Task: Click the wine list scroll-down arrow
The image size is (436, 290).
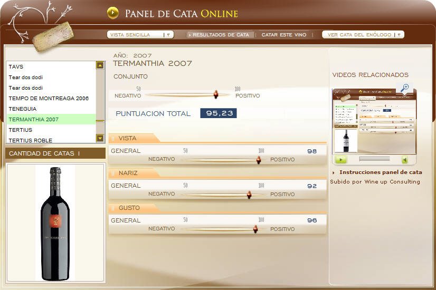Action: click(x=100, y=138)
